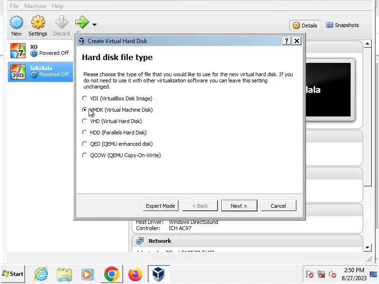Select the XO virtual machine entry
The image size is (379, 284).
pos(40,51)
